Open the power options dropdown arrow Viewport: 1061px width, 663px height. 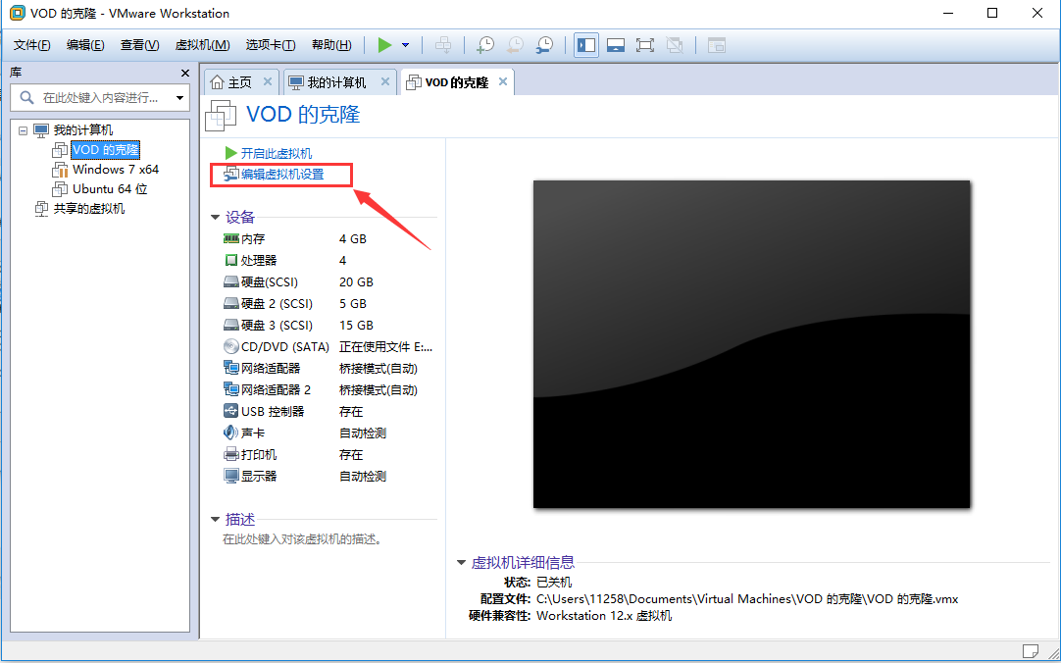(405, 45)
